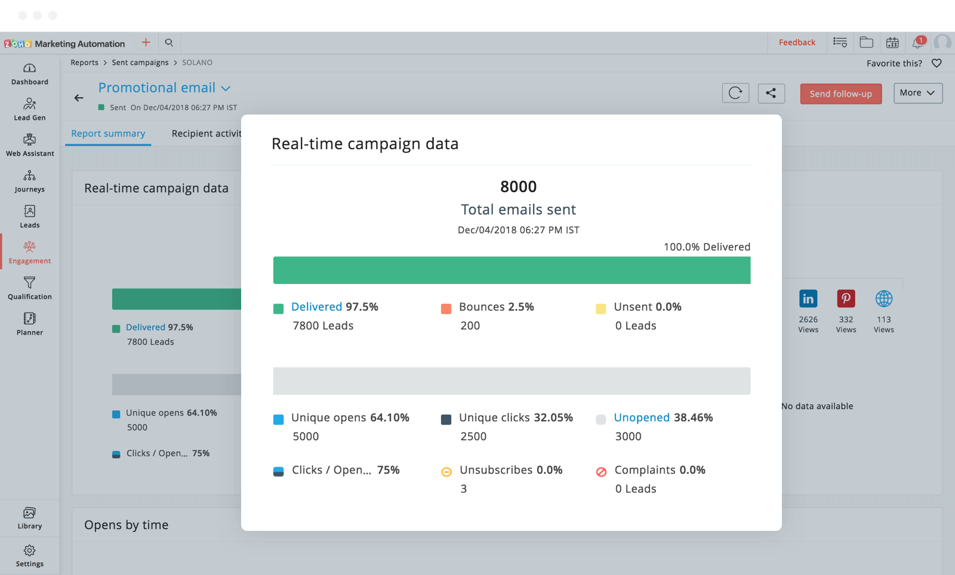Click the LinkedIn views icon

click(808, 299)
